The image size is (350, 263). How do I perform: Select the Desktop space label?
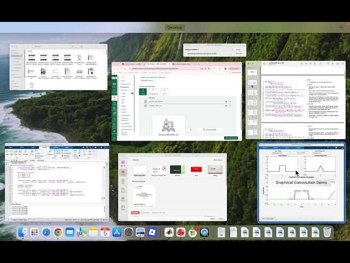pos(175,27)
